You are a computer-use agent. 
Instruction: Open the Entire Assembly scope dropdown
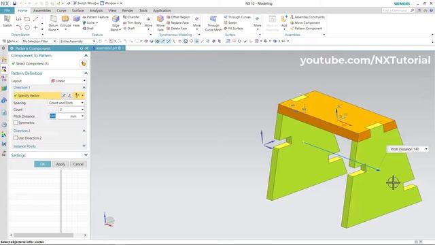pos(77,41)
